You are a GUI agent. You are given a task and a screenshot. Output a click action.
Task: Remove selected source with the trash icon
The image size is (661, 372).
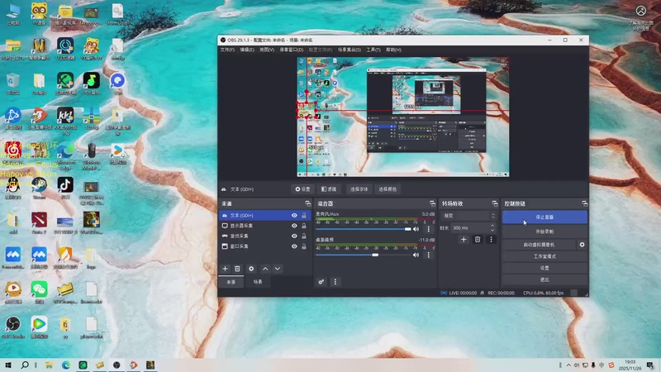click(237, 269)
